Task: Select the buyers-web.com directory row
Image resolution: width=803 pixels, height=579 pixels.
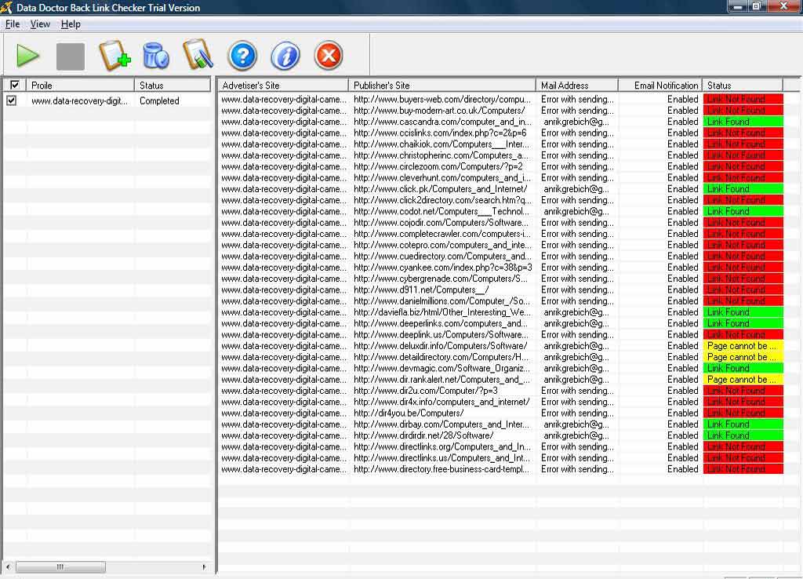Action: 502,99
